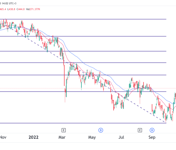The image size is (176, 150).
Task: Click the 2022 label on time axis
Action: point(33,137)
